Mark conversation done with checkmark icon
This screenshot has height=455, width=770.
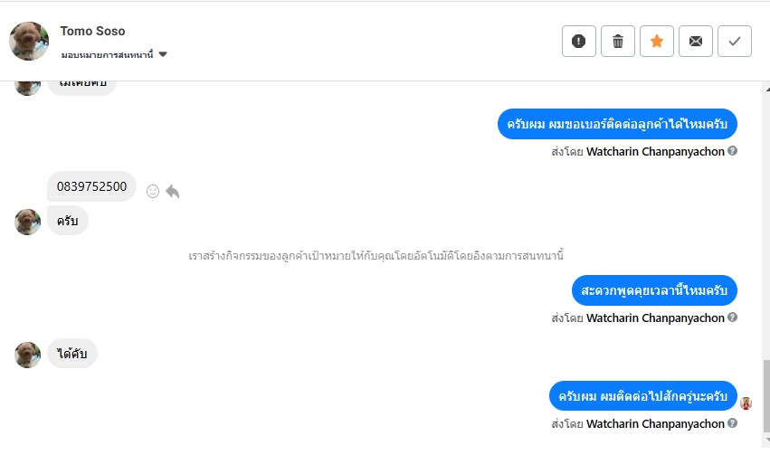(x=735, y=41)
